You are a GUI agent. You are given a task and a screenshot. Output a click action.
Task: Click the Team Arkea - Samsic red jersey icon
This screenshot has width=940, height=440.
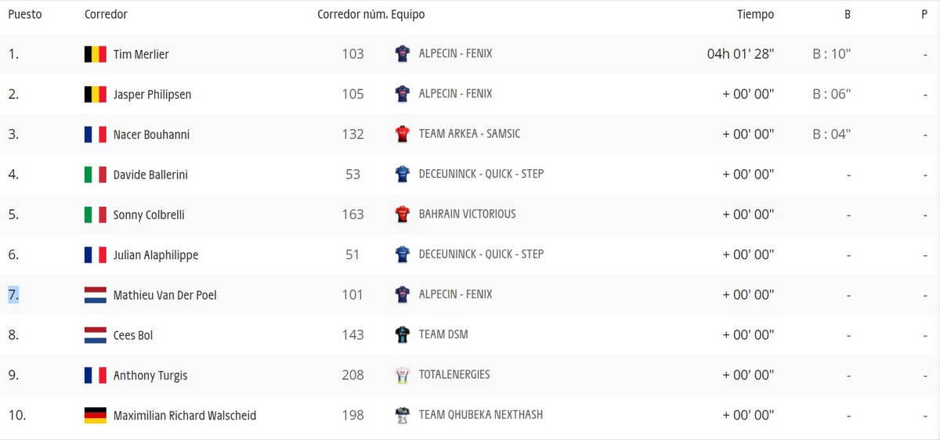coord(403,134)
